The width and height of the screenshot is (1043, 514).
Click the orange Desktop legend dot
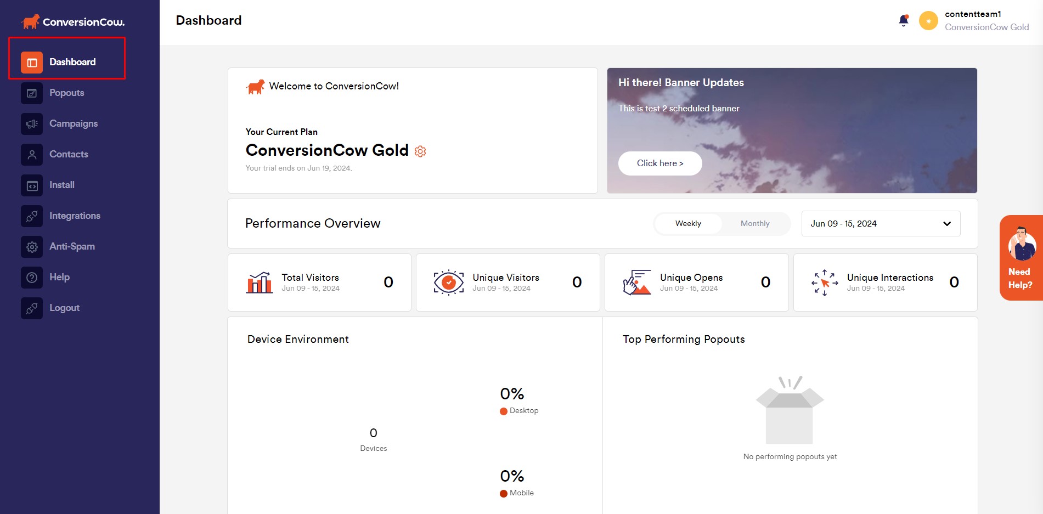[504, 411]
